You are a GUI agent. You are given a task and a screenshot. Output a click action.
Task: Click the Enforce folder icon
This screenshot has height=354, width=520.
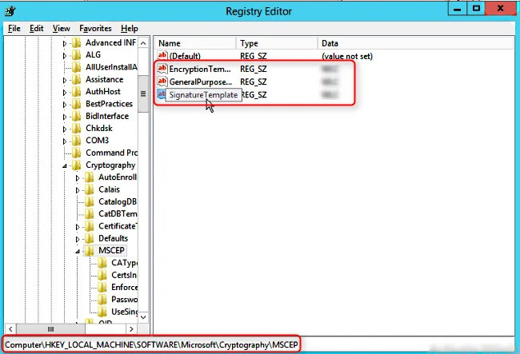pos(102,288)
